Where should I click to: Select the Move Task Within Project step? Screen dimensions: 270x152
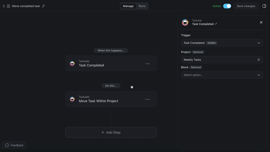click(107, 99)
